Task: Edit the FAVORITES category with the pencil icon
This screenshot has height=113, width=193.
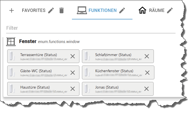Action: [x=51, y=11]
